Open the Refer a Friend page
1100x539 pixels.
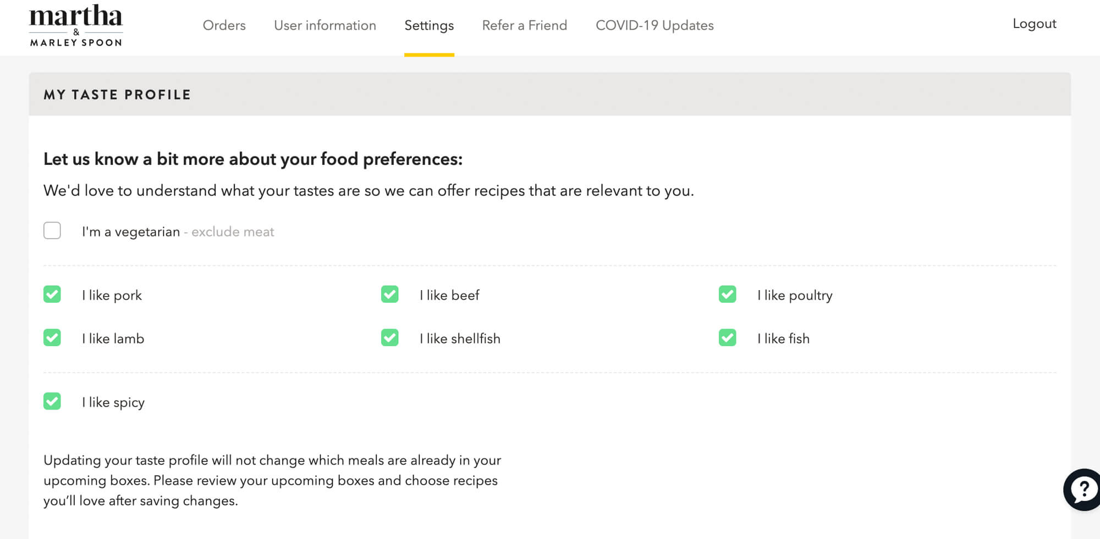pyautogui.click(x=524, y=25)
